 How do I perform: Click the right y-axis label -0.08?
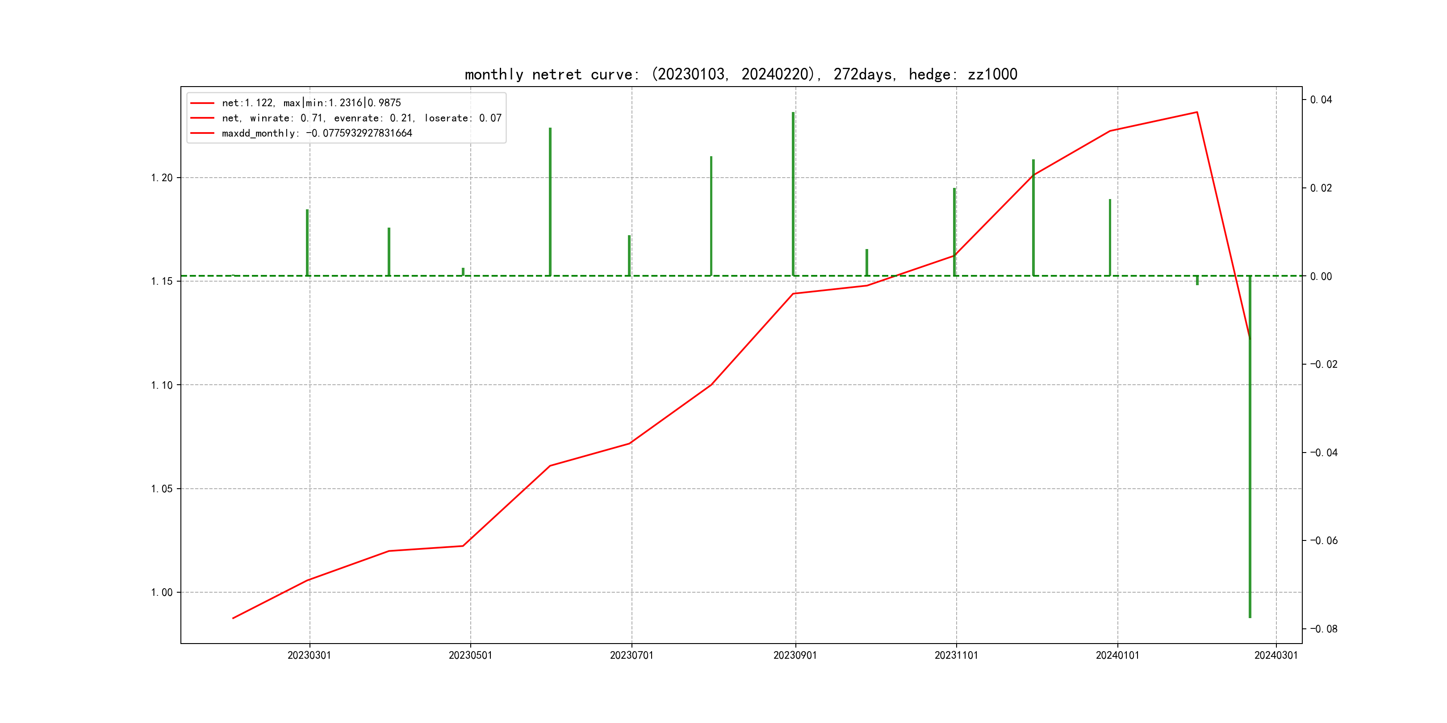[1323, 629]
